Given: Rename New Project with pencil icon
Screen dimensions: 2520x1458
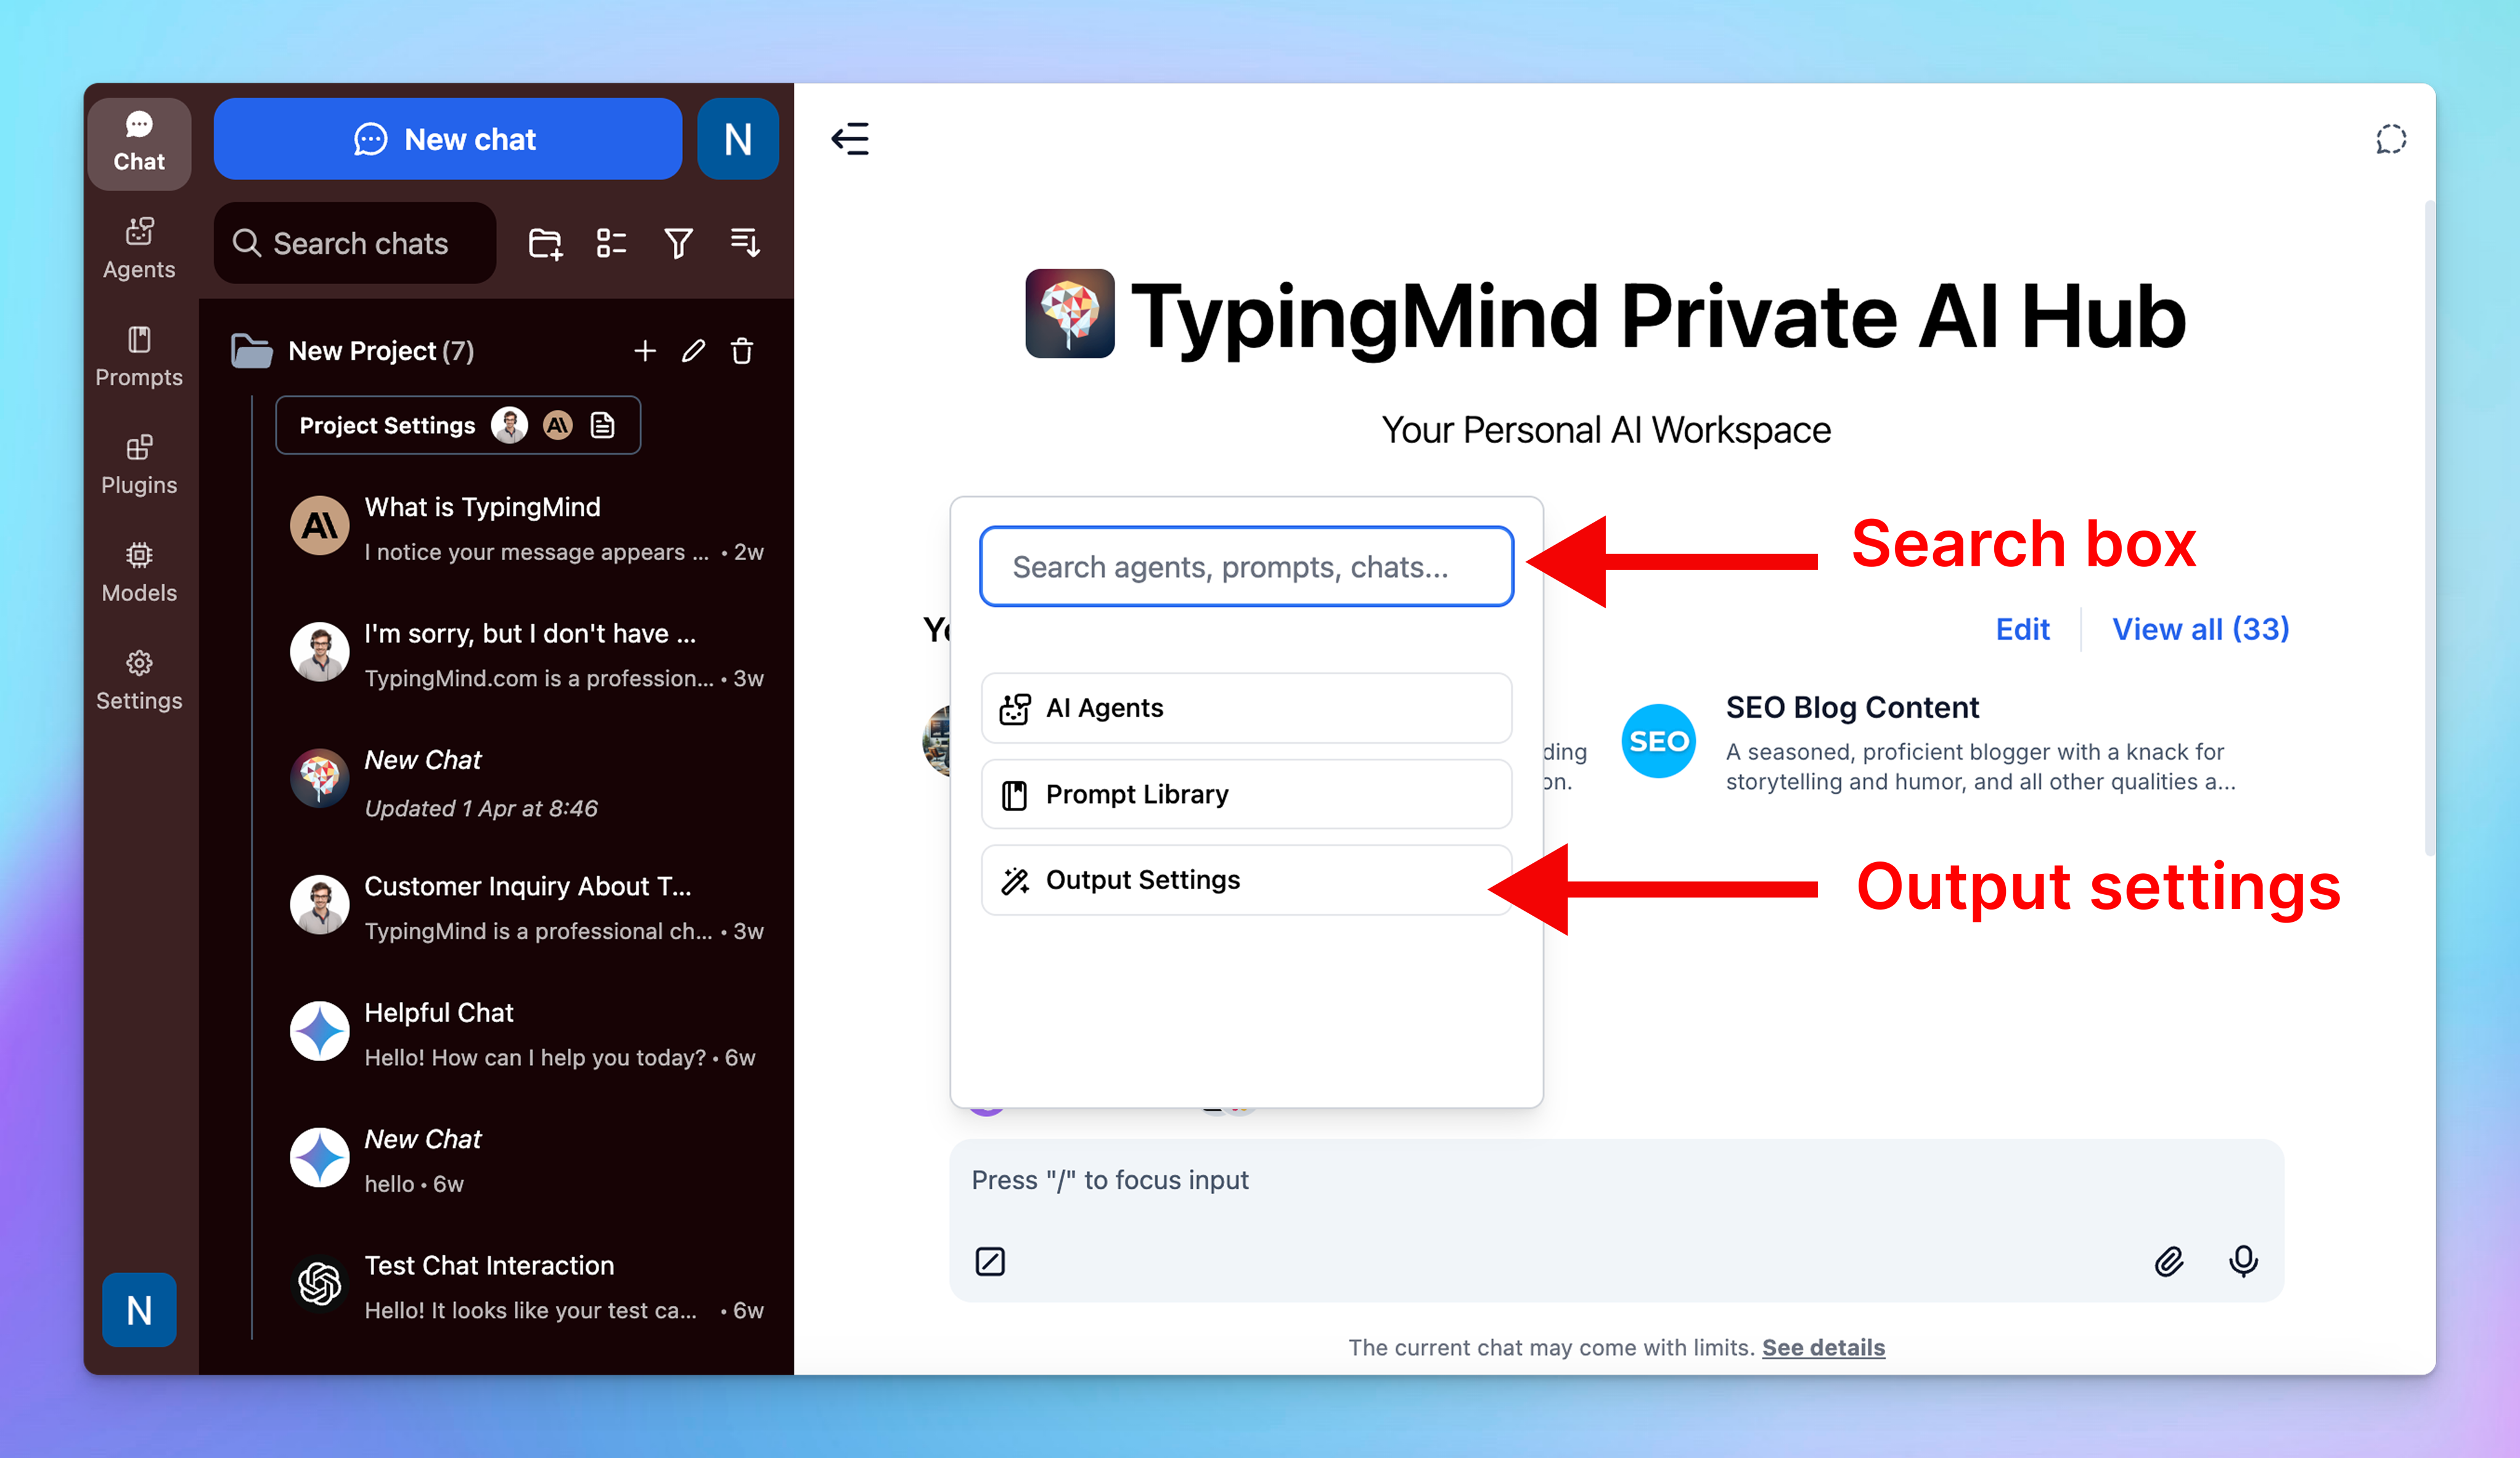Looking at the screenshot, I should click(693, 351).
